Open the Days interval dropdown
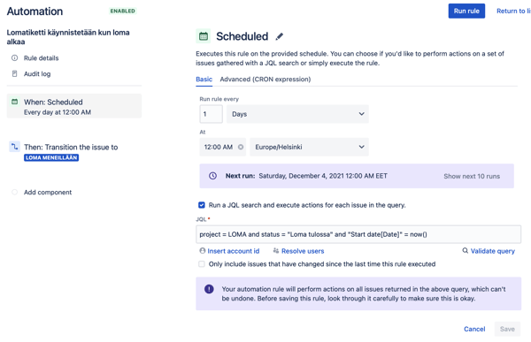This screenshot has width=531, height=342. (297, 114)
